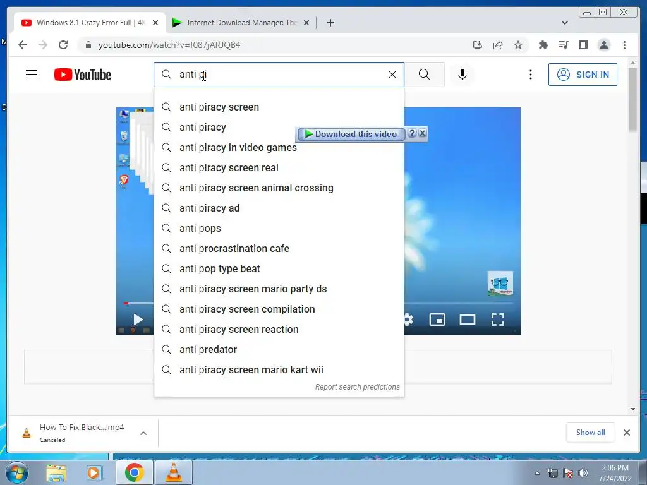Open YouTube settings three-dot menu
This screenshot has height=485, width=647.
(531, 75)
